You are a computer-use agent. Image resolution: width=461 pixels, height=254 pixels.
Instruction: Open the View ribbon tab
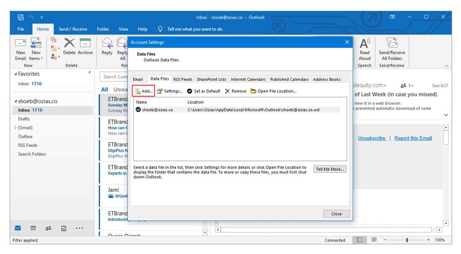click(124, 29)
